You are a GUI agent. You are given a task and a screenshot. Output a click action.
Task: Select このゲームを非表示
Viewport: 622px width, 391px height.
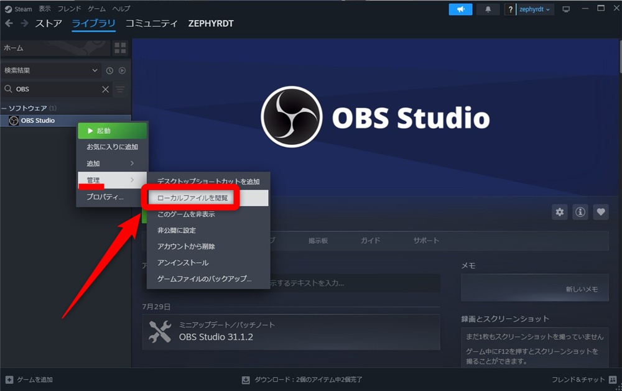[x=208, y=214]
